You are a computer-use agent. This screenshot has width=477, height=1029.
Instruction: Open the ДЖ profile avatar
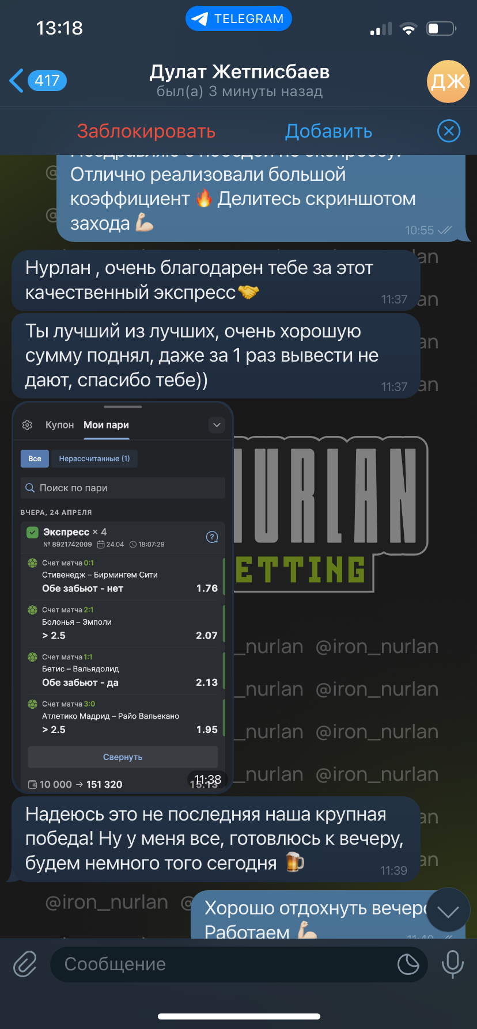click(x=448, y=81)
